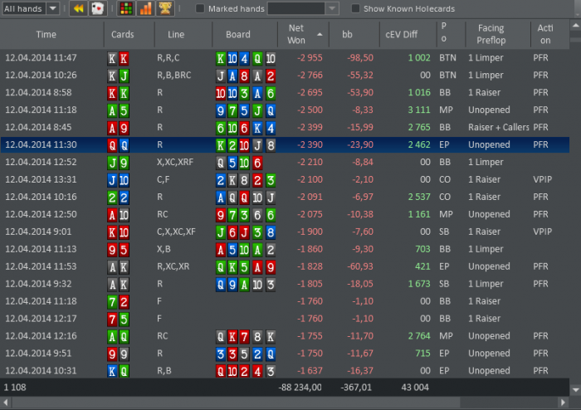Click the Raiser + Callers cell
This screenshot has width=581, height=410.
pos(498,128)
